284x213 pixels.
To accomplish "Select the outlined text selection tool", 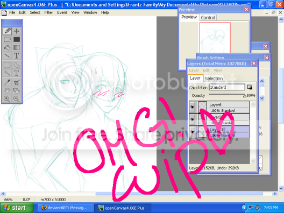I will click(x=17, y=73).
